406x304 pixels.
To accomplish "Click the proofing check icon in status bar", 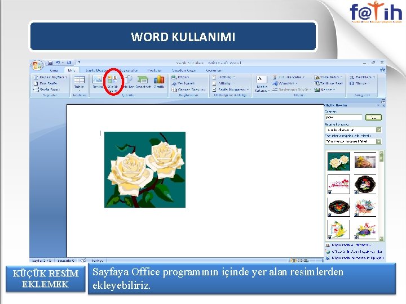I will 83,261.
